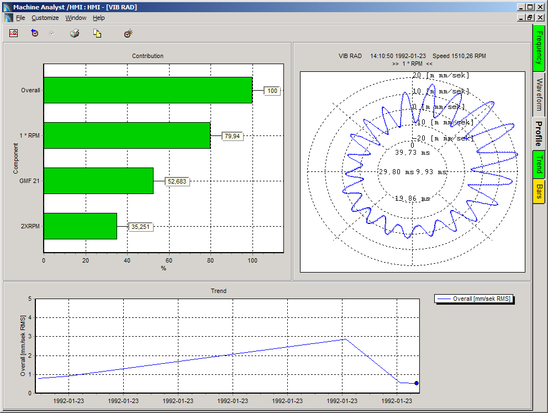The height and width of the screenshot is (413, 548).
Task: Open the Help menu
Action: point(98,18)
